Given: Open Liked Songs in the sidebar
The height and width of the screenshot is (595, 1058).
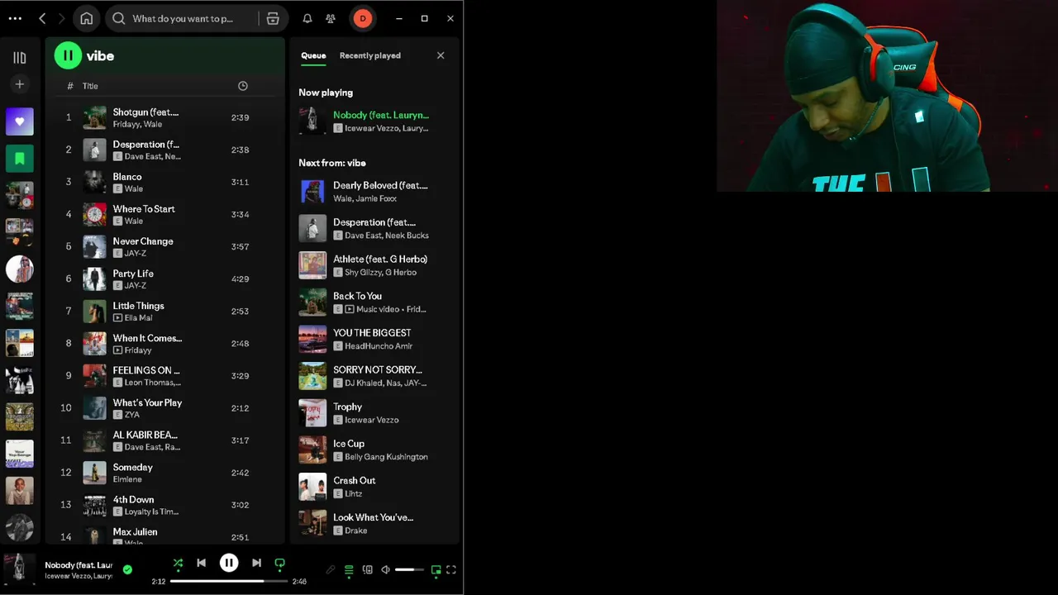Looking at the screenshot, I should pos(20,121).
